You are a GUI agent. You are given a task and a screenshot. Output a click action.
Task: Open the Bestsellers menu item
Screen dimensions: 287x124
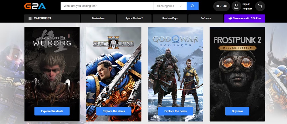pyautogui.click(x=98, y=18)
